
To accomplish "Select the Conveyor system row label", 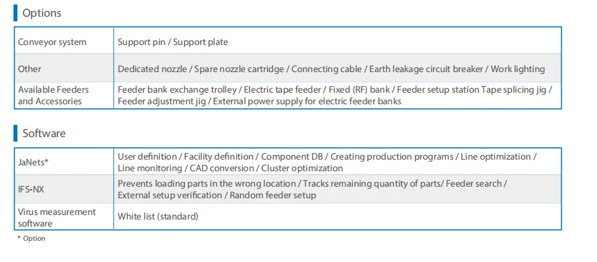I will (52, 42).
